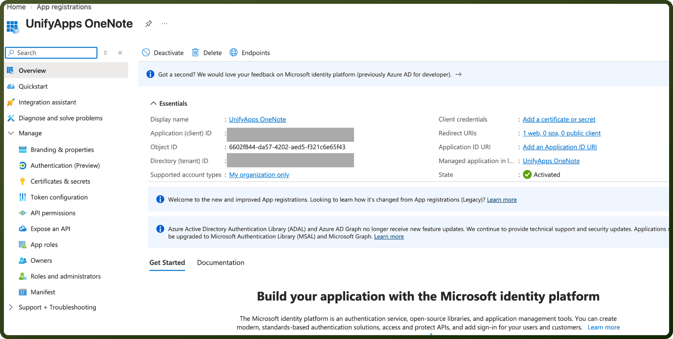This screenshot has width=673, height=339.
Task: Click the Deactivate icon in toolbar
Action: coord(146,53)
